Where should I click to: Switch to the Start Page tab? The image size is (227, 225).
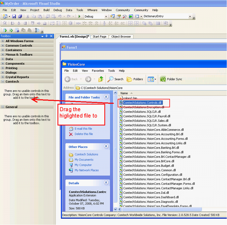click(99, 37)
